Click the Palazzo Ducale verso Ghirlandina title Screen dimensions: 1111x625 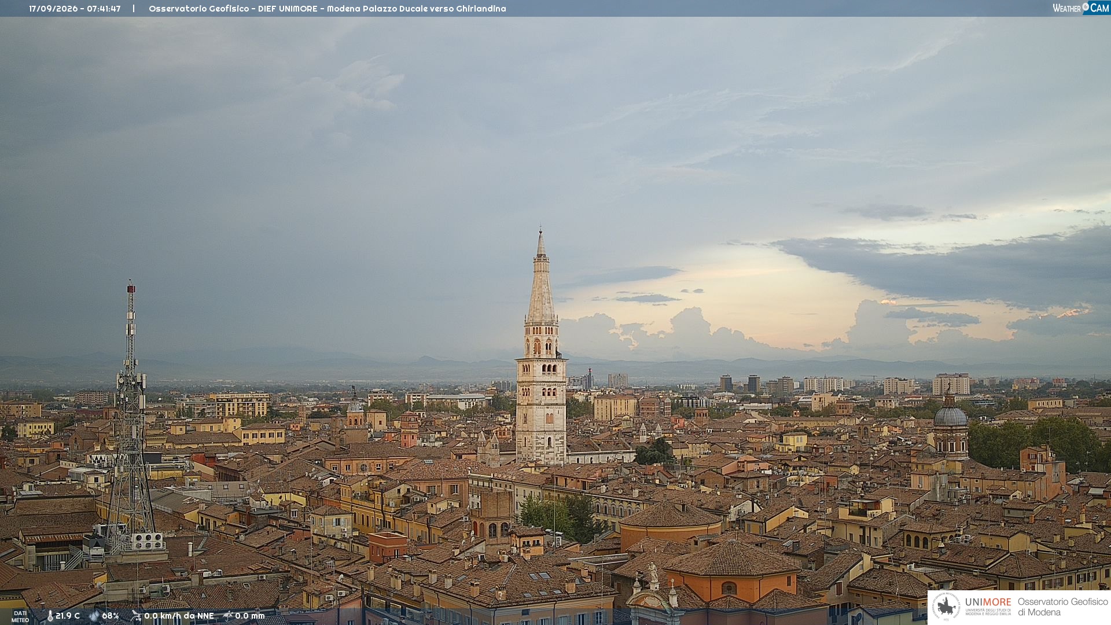pos(434,9)
